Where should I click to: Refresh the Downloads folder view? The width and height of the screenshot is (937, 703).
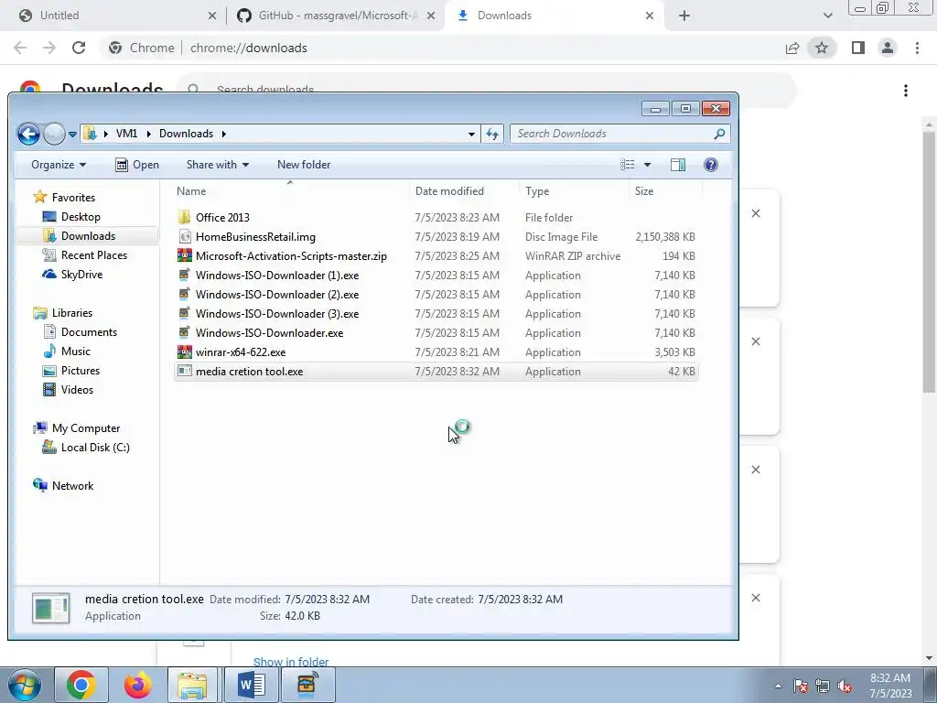[492, 134]
